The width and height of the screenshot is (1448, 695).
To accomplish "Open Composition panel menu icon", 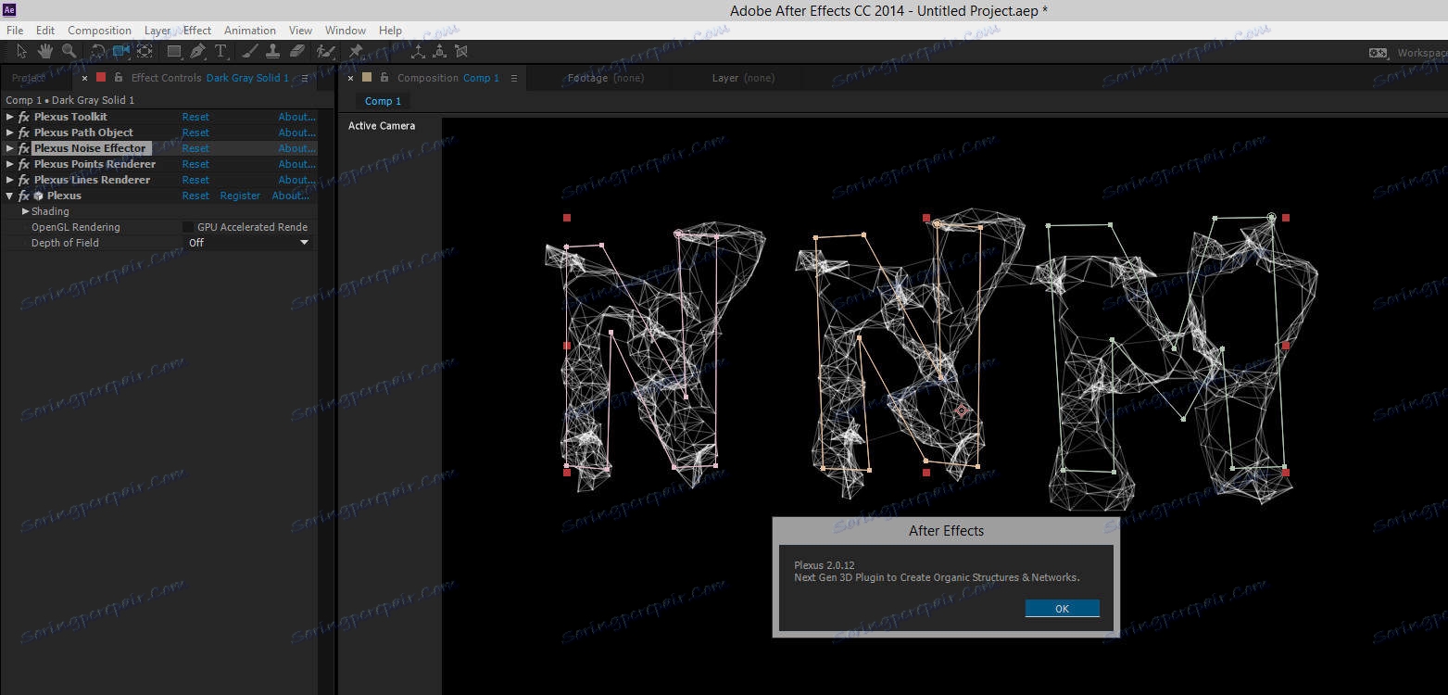I will (x=514, y=78).
